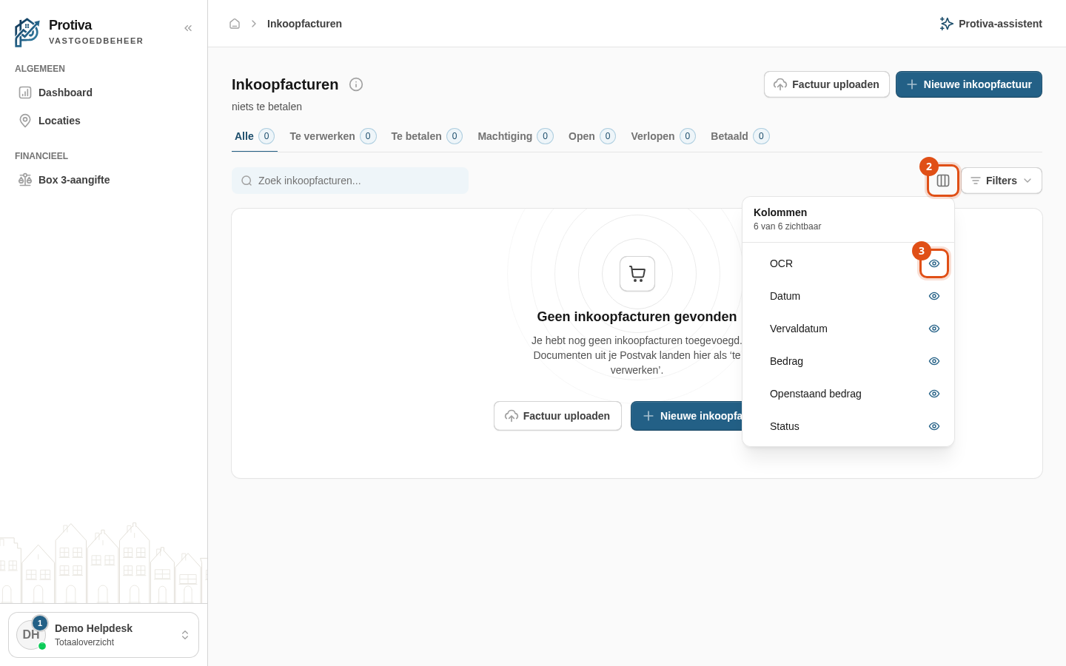
Task: Go to home via breadcrumb house icon
Action: click(235, 24)
